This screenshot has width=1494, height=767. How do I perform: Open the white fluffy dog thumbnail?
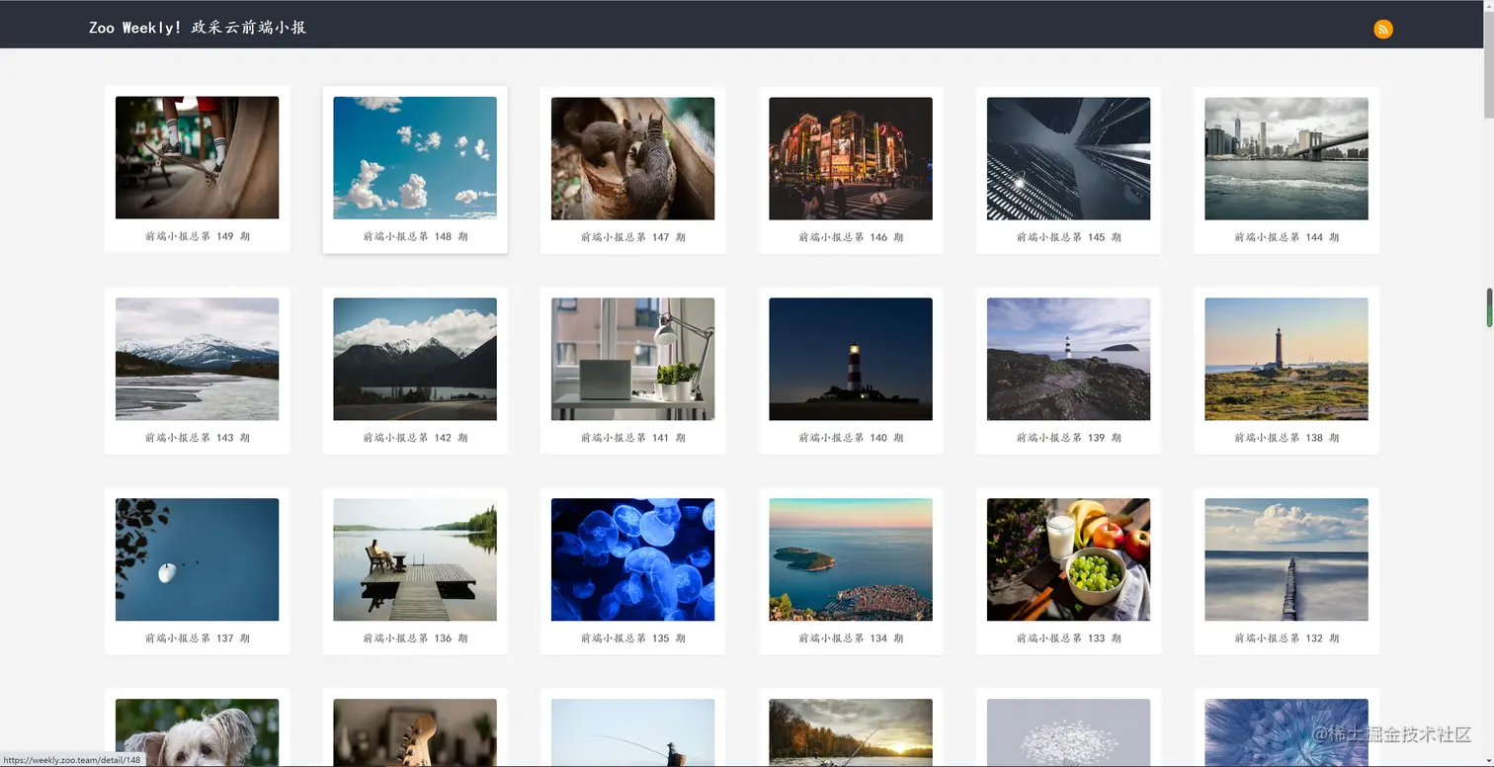click(197, 732)
